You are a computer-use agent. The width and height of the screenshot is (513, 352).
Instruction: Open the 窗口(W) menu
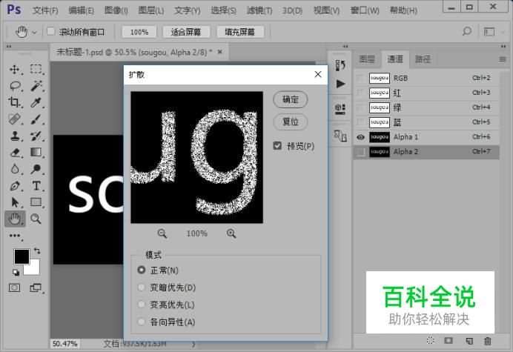(365, 10)
